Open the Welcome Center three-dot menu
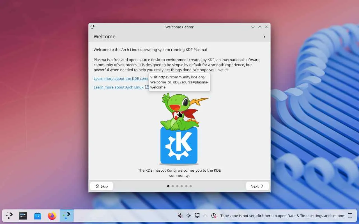Image resolution: width=359 pixels, height=224 pixels. [x=264, y=36]
